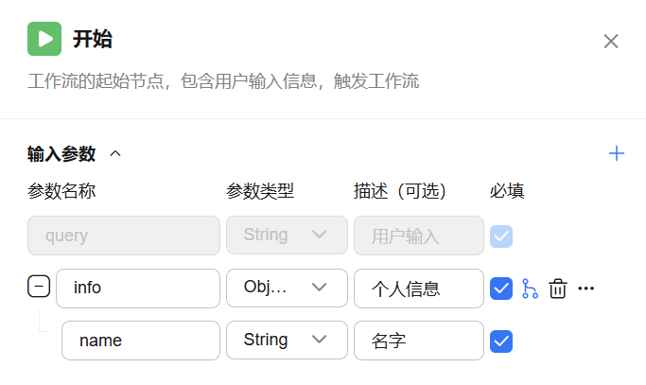Open the query parameter type dropdown
The image size is (646, 385).
(x=287, y=235)
